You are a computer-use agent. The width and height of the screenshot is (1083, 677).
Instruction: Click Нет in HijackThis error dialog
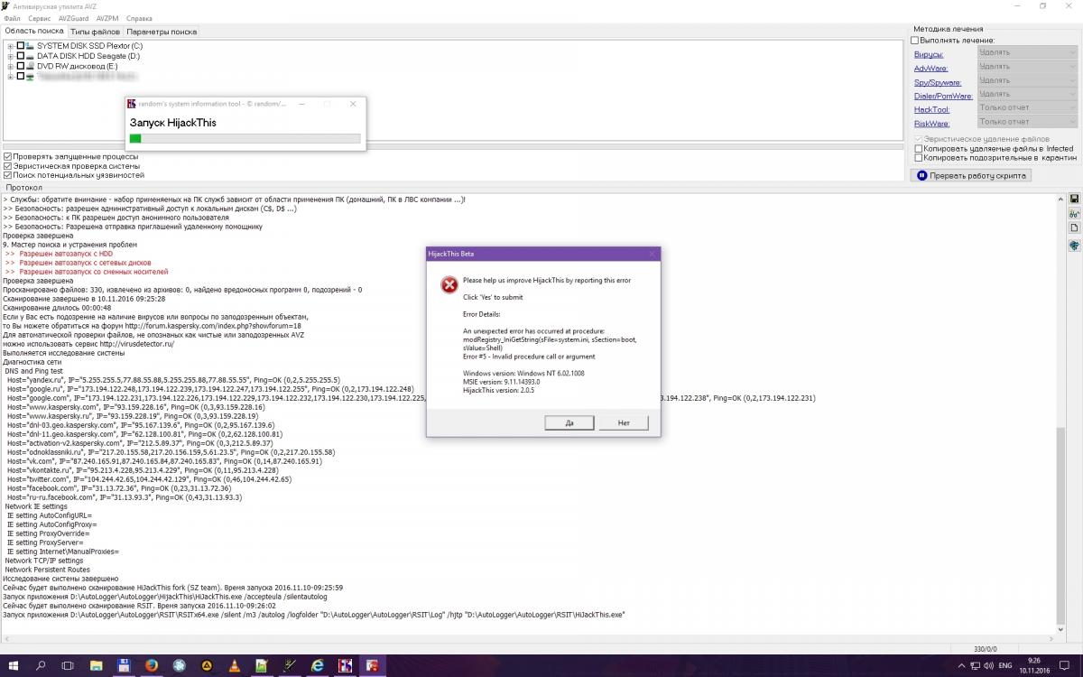(x=624, y=422)
